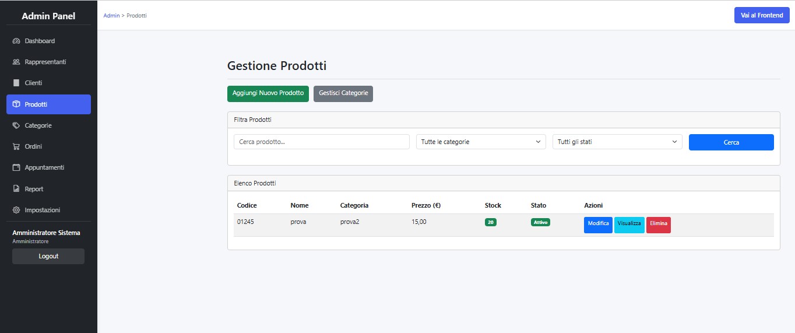Click the blue Cerca button
This screenshot has height=333, width=795.
coord(731,142)
